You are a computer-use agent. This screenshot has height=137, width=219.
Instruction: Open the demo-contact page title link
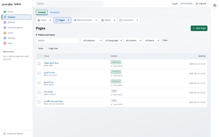(48, 92)
